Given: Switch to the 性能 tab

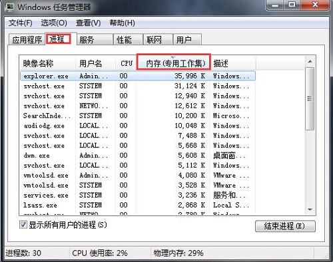Looking at the screenshot, I should [128, 40].
